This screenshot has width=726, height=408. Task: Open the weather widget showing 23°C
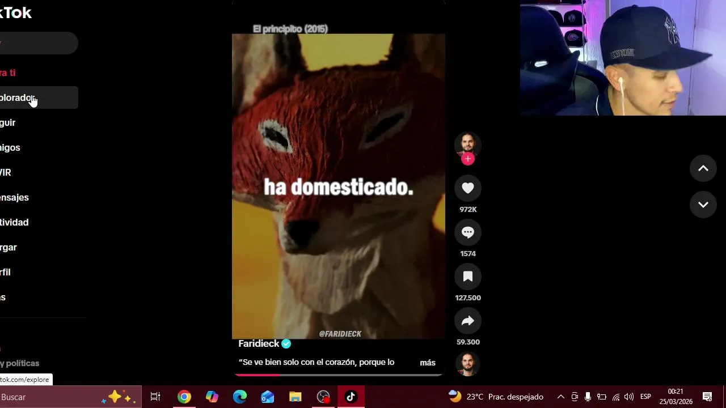pyautogui.click(x=496, y=397)
